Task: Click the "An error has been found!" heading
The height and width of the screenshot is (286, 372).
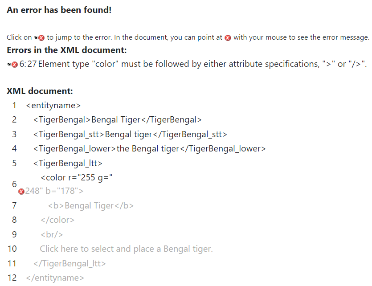Action: click(x=59, y=10)
